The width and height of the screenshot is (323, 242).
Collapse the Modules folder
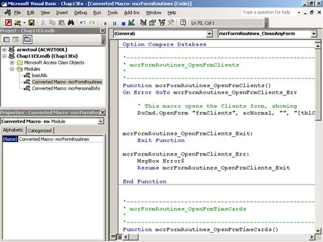[12, 69]
